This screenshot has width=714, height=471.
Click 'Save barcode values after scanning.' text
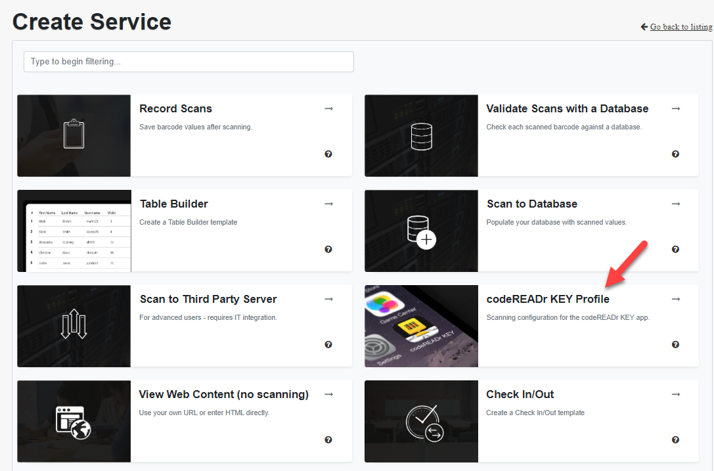tap(196, 127)
